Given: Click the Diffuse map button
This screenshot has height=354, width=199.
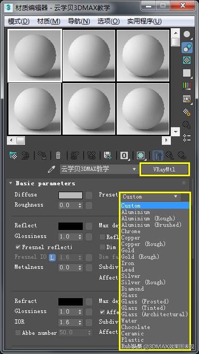Looking at the screenshot, I should coord(89,195).
